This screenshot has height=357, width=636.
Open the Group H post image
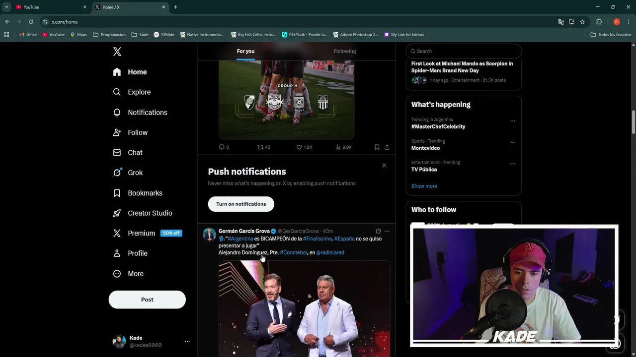click(x=286, y=100)
